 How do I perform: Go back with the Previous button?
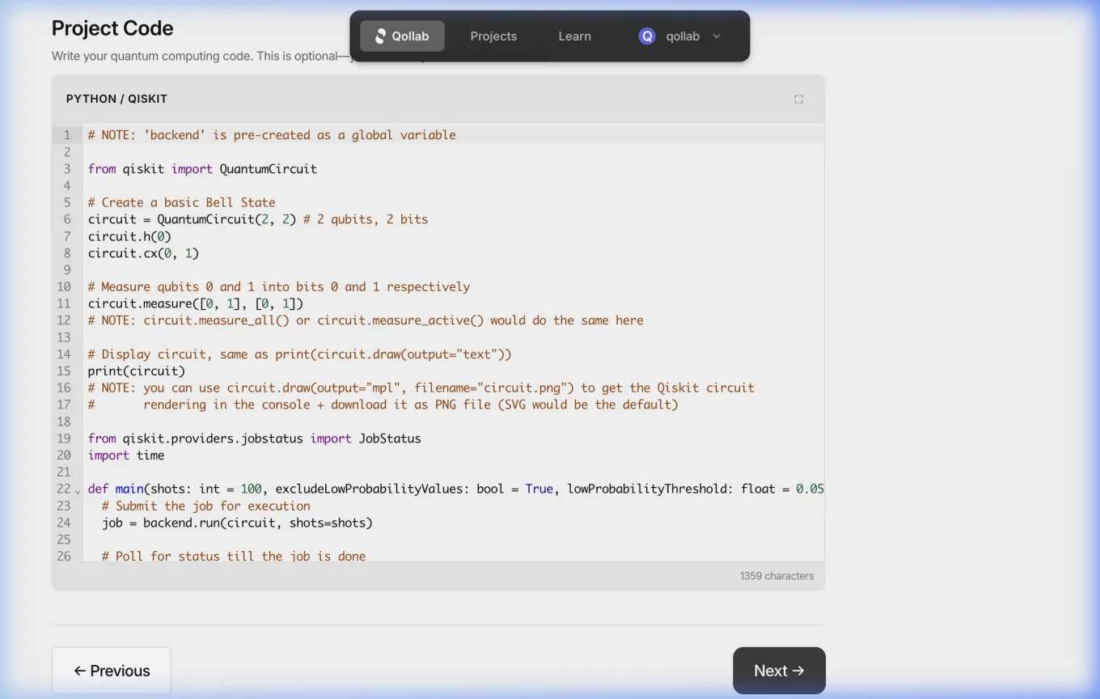pyautogui.click(x=112, y=671)
